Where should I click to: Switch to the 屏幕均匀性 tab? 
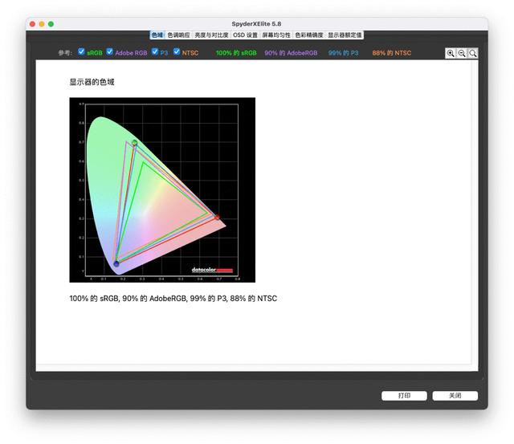pos(276,35)
